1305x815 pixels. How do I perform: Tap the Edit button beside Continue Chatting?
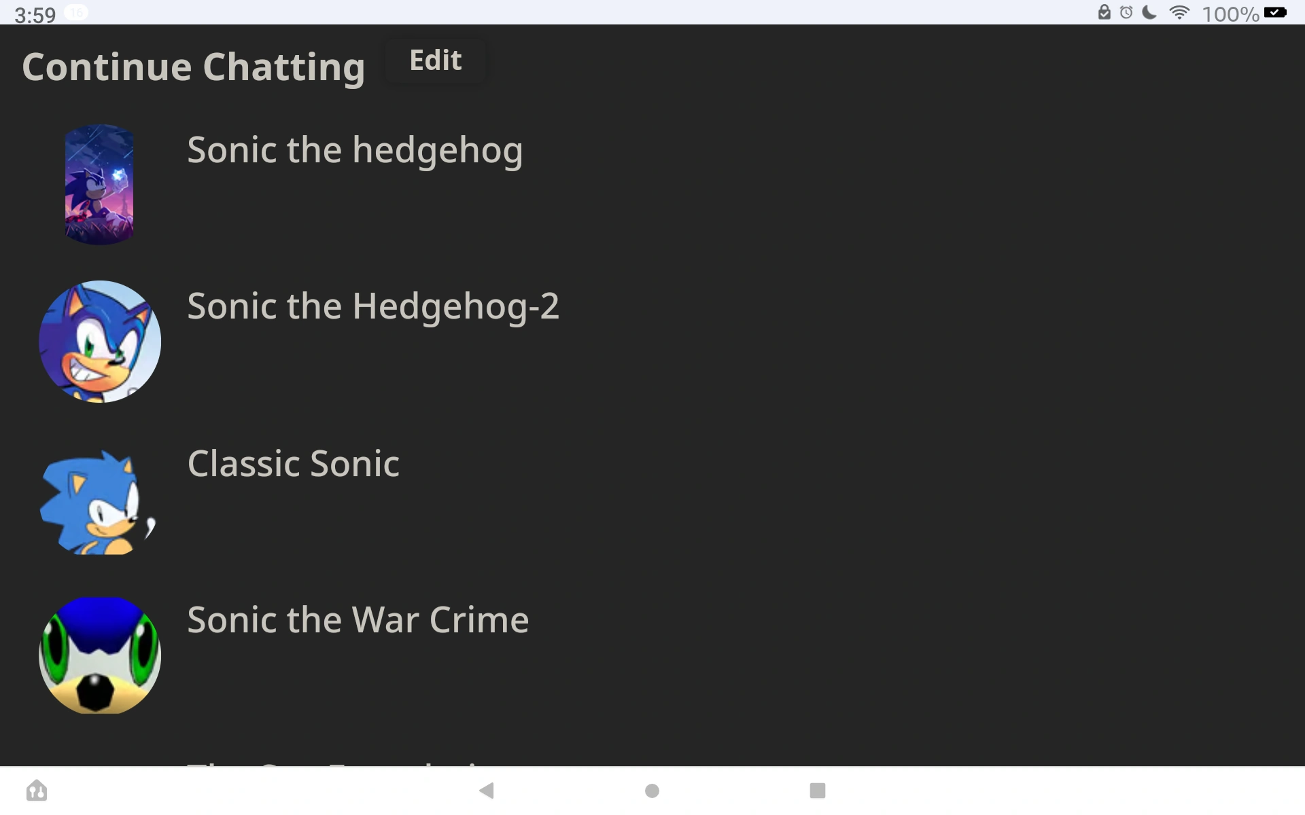click(435, 61)
